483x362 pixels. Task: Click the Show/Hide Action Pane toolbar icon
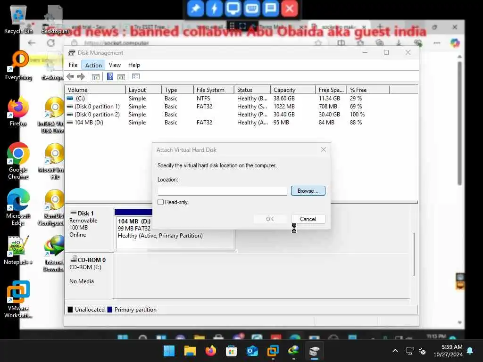(121, 77)
